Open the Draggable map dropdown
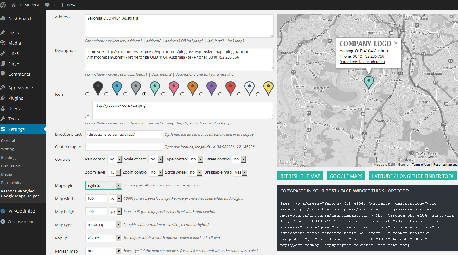 (240, 172)
